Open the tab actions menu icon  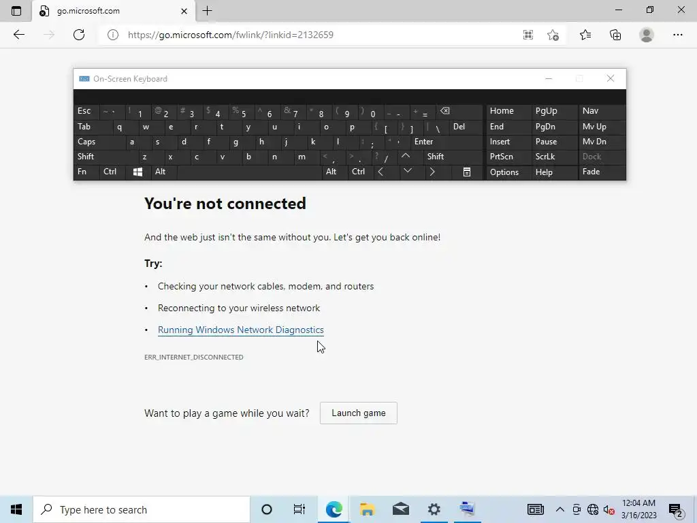[x=16, y=11]
